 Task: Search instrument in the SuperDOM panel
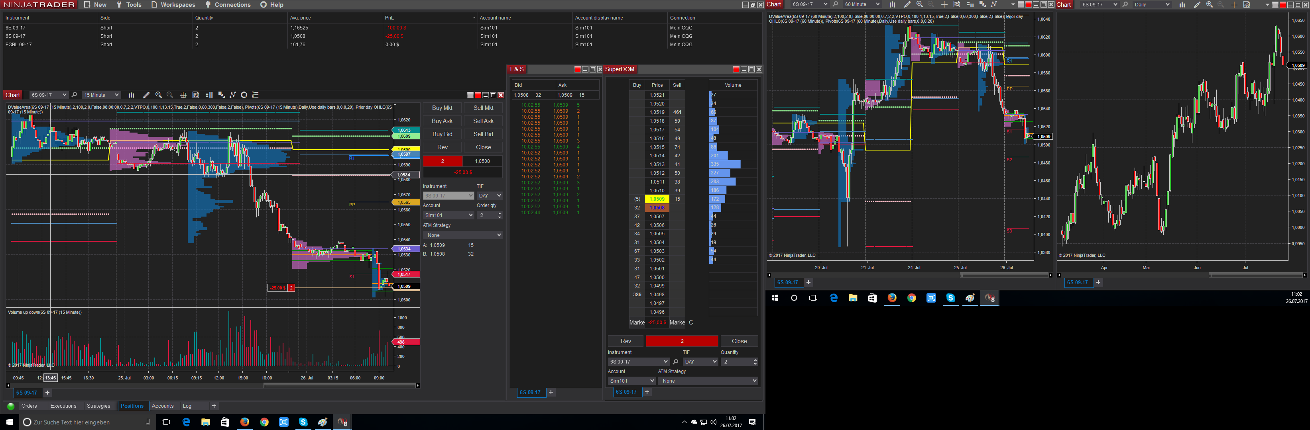[x=675, y=362]
